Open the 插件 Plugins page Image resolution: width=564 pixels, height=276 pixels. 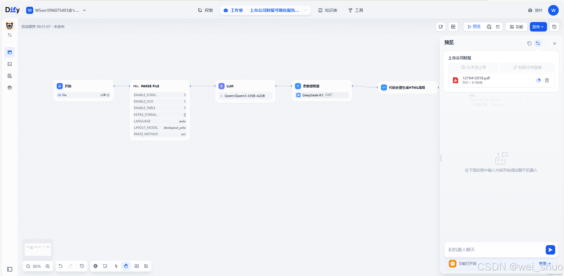[x=535, y=10]
